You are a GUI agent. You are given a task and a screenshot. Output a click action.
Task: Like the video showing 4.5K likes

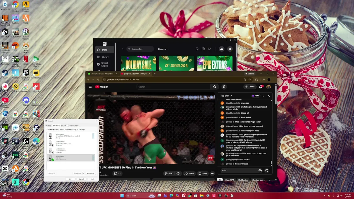click(168, 174)
